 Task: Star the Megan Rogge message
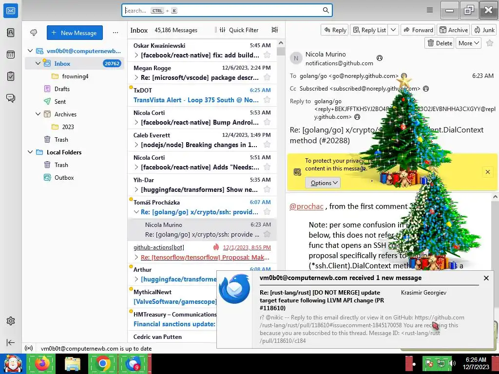click(267, 77)
